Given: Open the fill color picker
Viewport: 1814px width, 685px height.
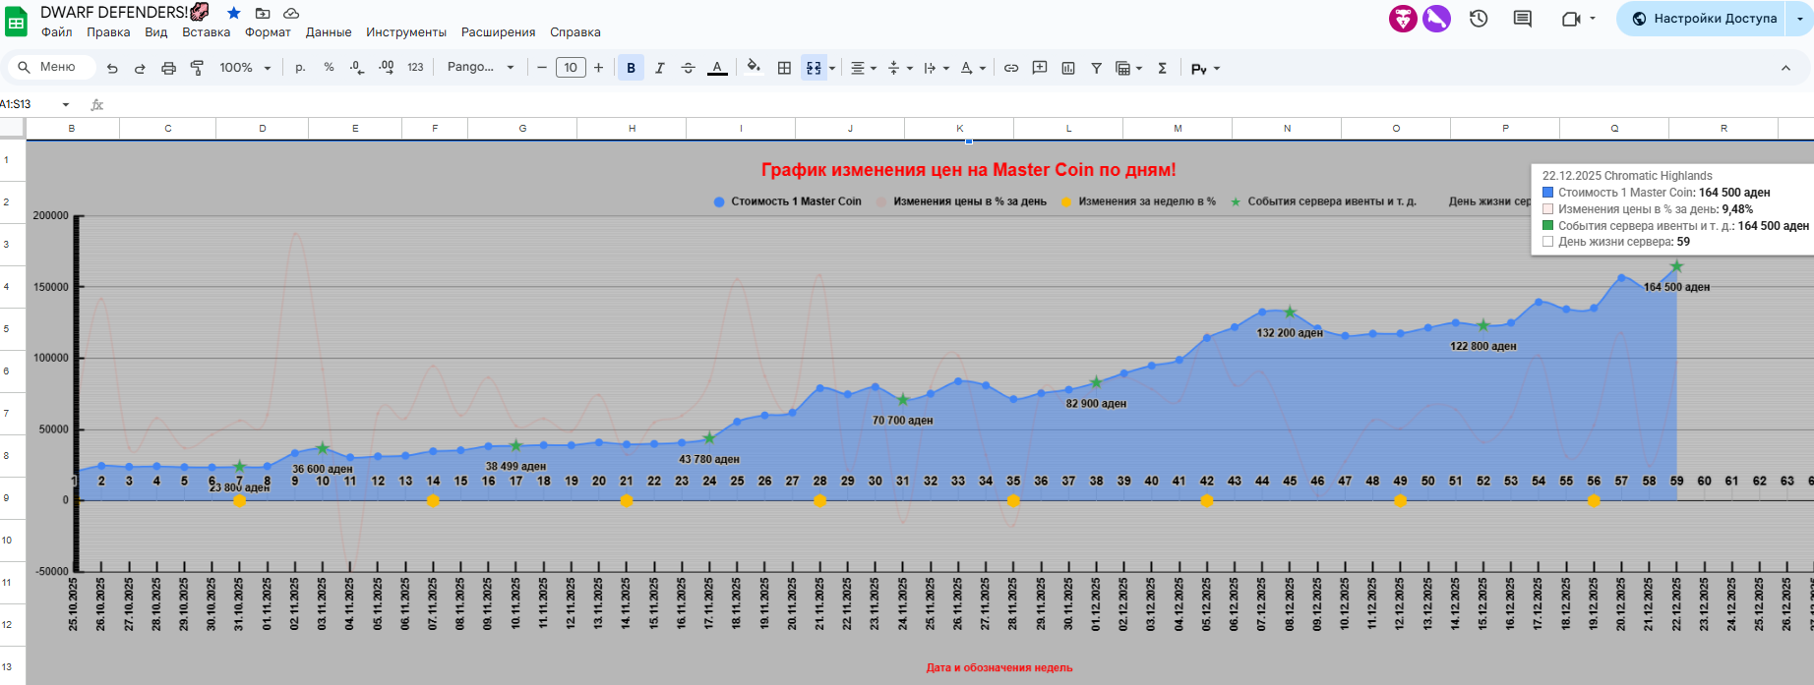Looking at the screenshot, I should pos(753,68).
